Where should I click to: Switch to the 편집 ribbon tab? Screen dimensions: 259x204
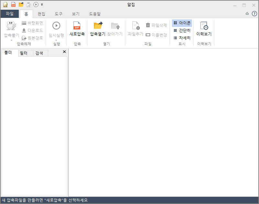41,14
